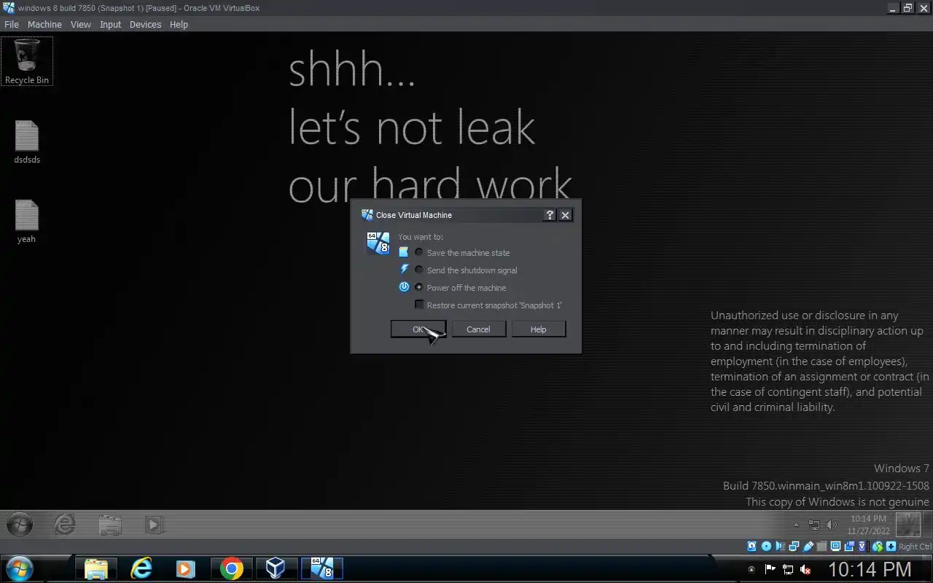
Task: Click the guest tray network icon
Action: (x=814, y=525)
